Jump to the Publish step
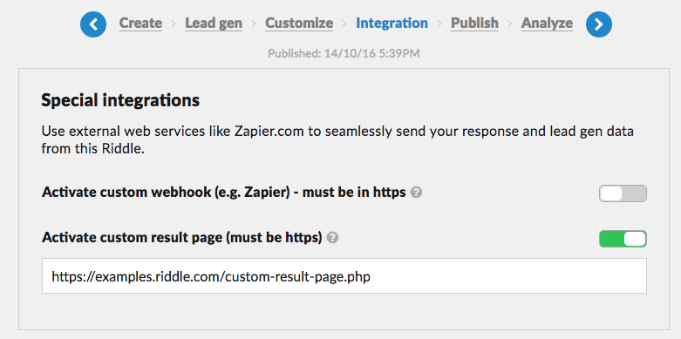Screen dimensions: 681x339 point(474,23)
